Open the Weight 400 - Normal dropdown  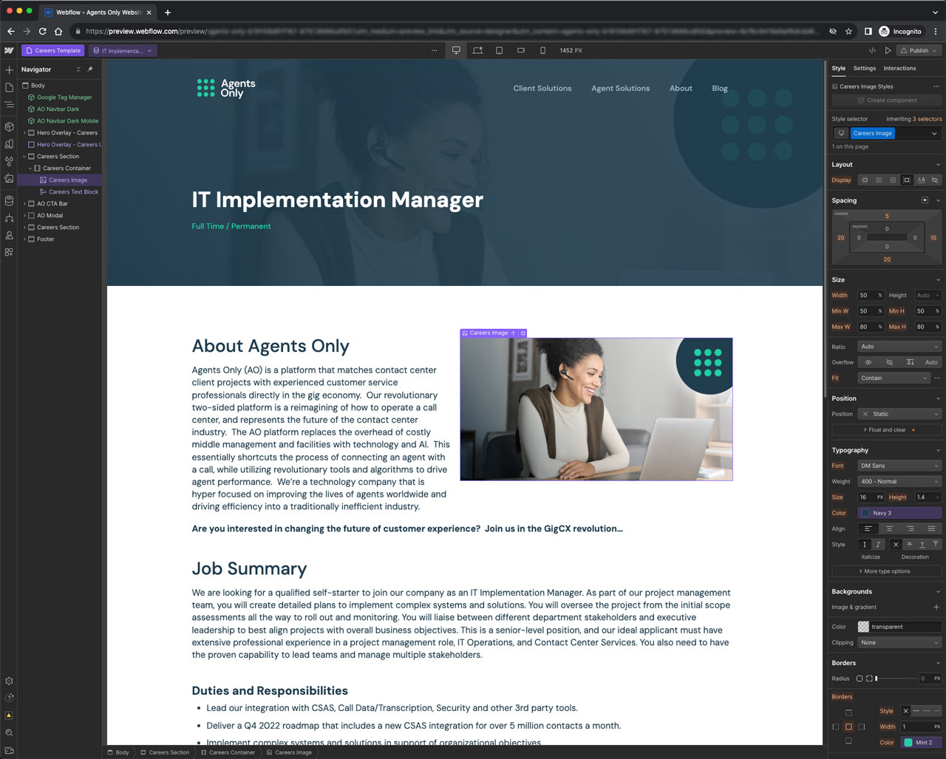[899, 481]
